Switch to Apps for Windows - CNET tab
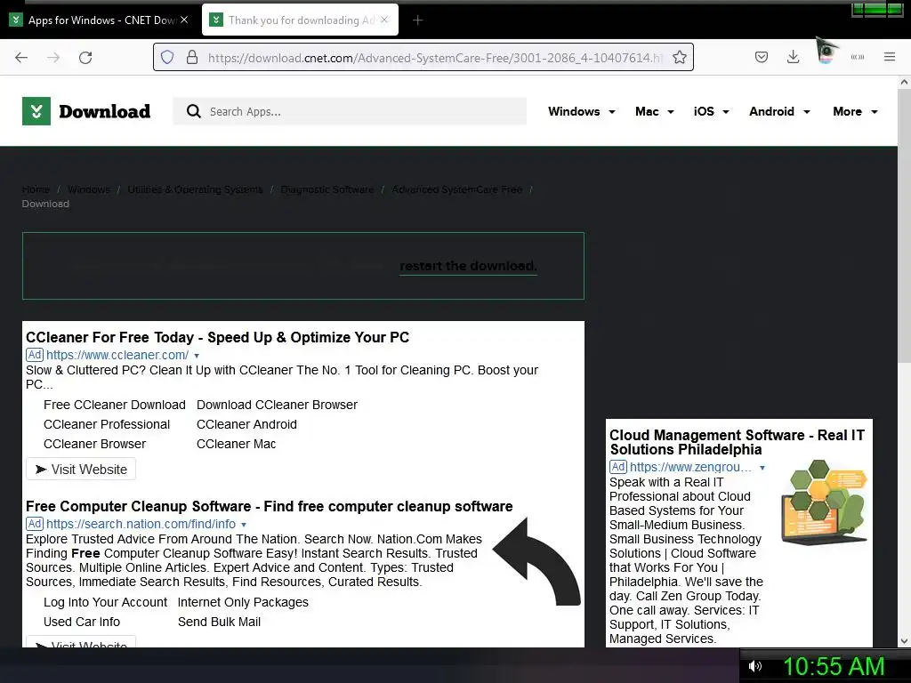 click(101, 20)
